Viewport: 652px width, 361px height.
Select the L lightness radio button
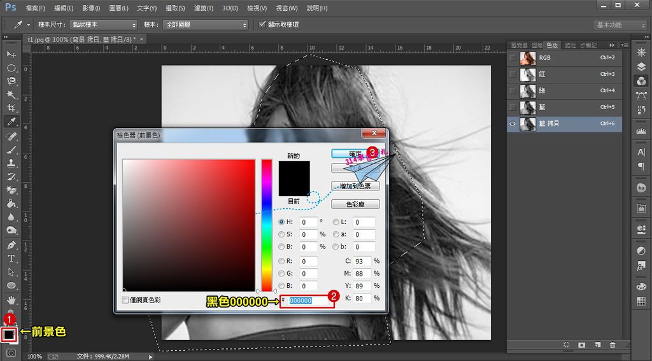tap(336, 222)
